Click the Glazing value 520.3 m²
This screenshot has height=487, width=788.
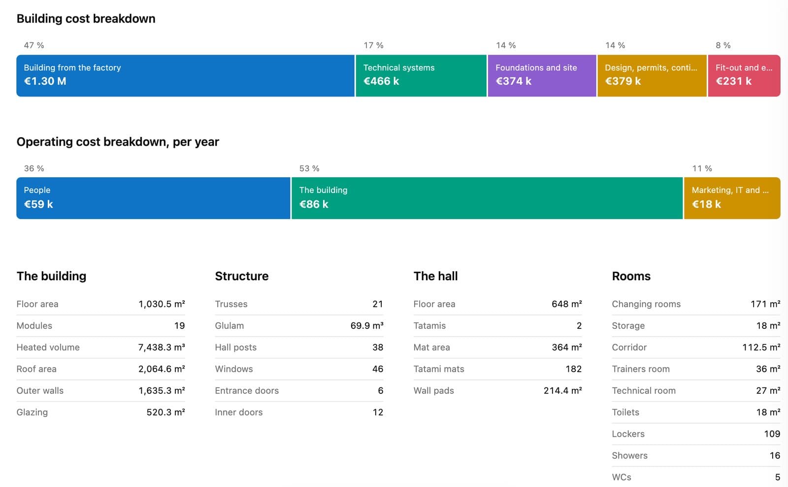pyautogui.click(x=165, y=412)
